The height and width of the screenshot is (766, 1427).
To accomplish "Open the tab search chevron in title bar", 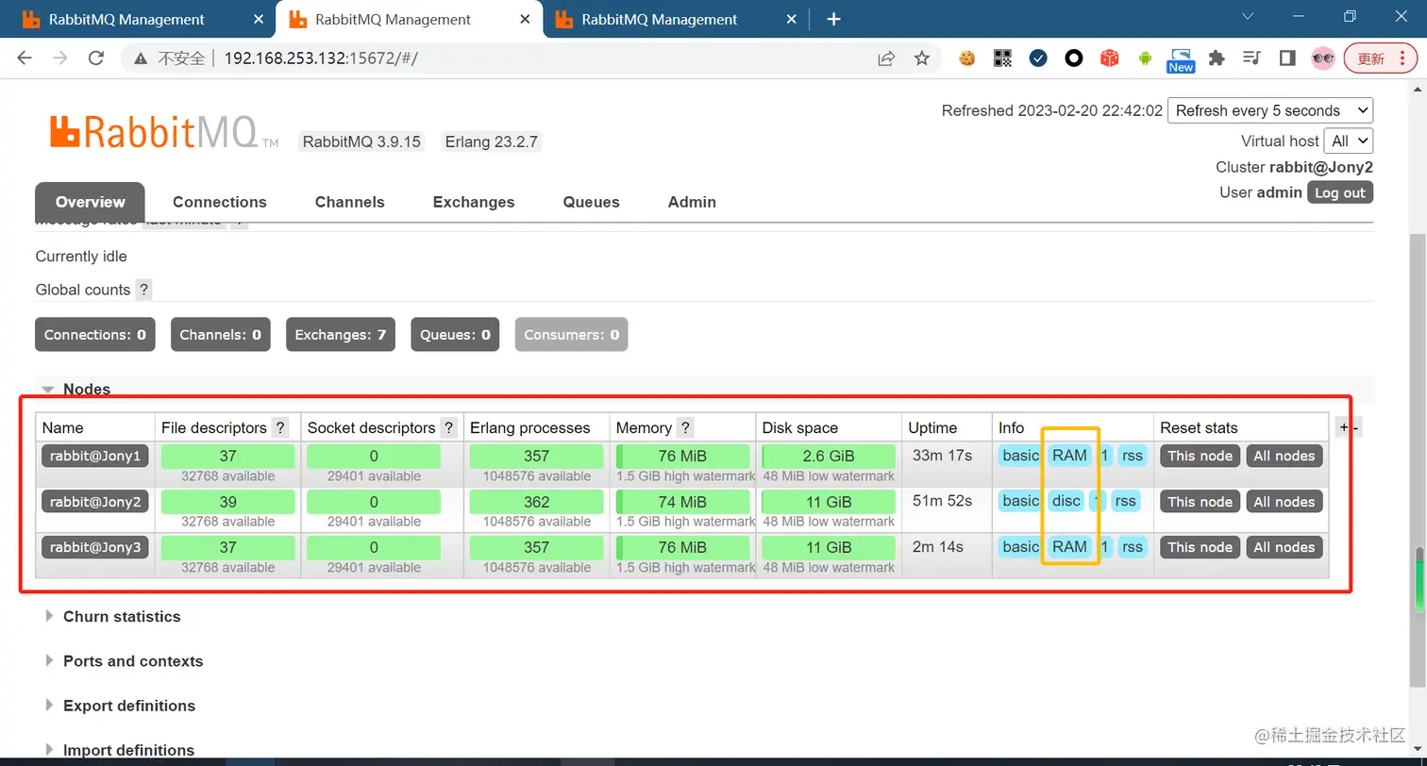I will point(1248,16).
